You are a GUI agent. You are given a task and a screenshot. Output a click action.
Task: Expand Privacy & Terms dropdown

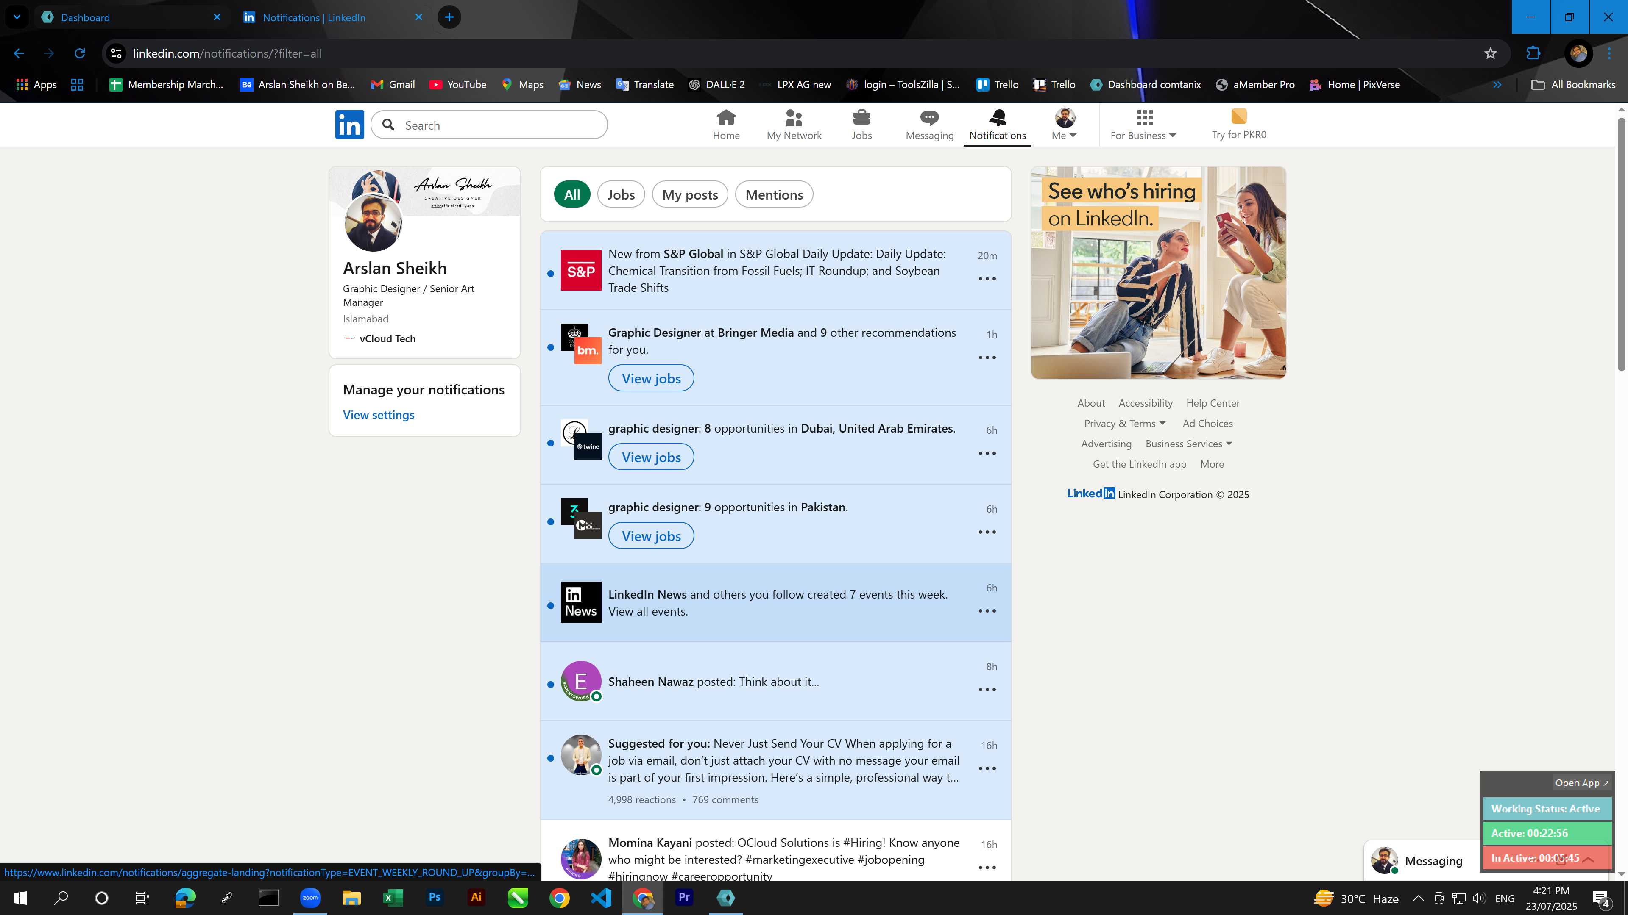tap(1124, 424)
